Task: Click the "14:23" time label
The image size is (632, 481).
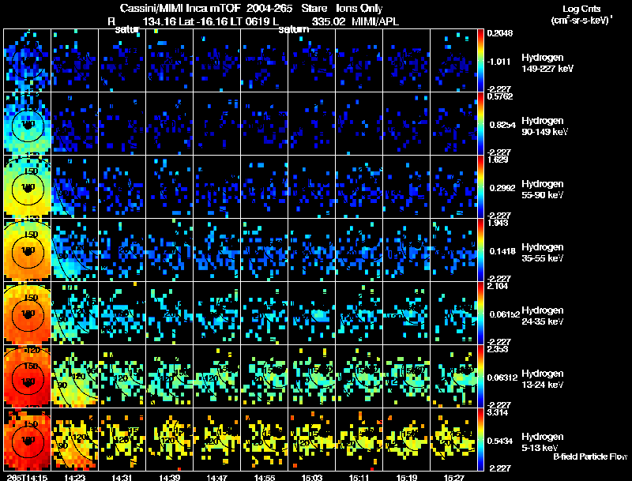Action: pos(74,477)
